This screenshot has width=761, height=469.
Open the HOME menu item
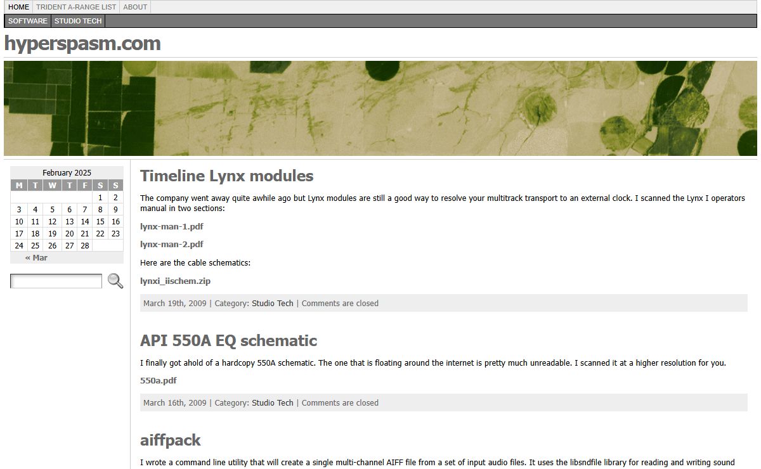[x=18, y=8]
